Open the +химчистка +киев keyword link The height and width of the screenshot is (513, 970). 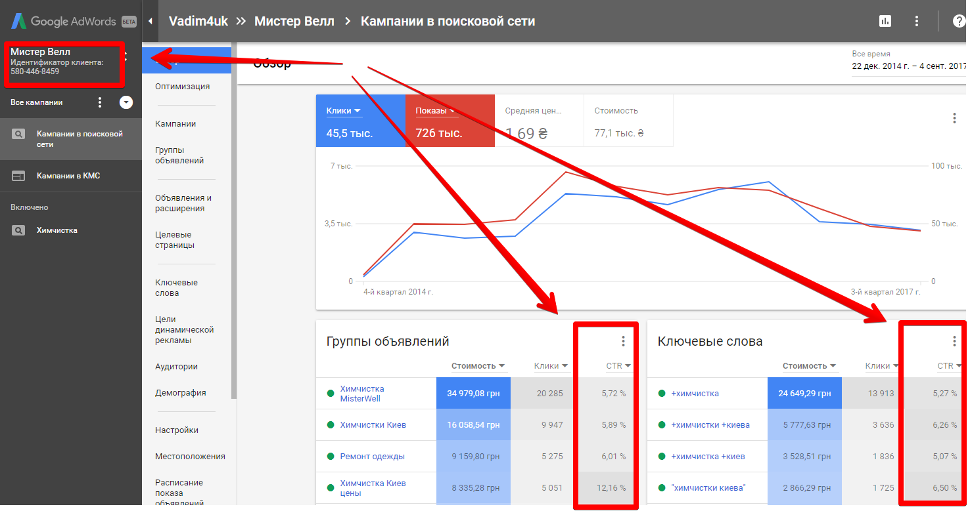click(708, 457)
